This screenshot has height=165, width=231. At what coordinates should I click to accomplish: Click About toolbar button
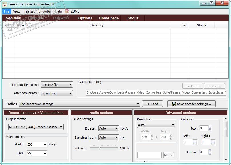[x=133, y=18]
